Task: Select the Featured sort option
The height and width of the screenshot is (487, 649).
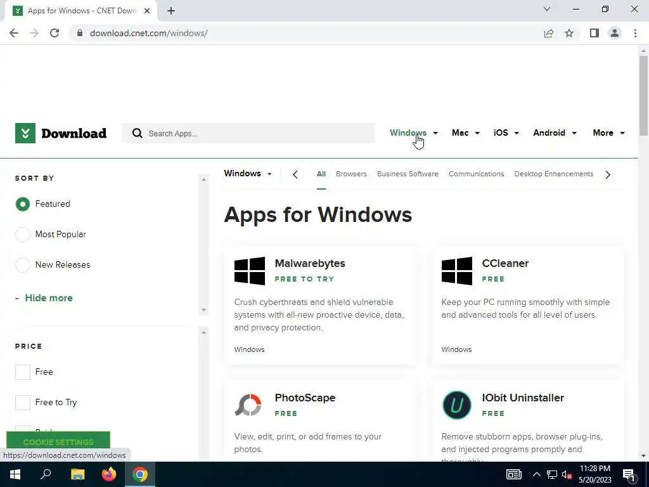Action: (23, 204)
